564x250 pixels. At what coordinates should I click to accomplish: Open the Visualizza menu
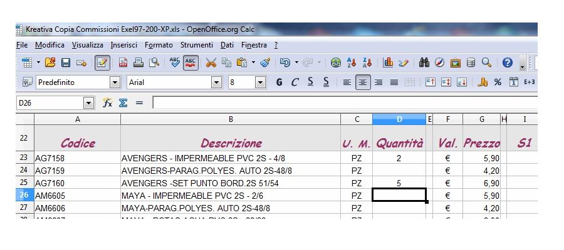click(x=87, y=45)
